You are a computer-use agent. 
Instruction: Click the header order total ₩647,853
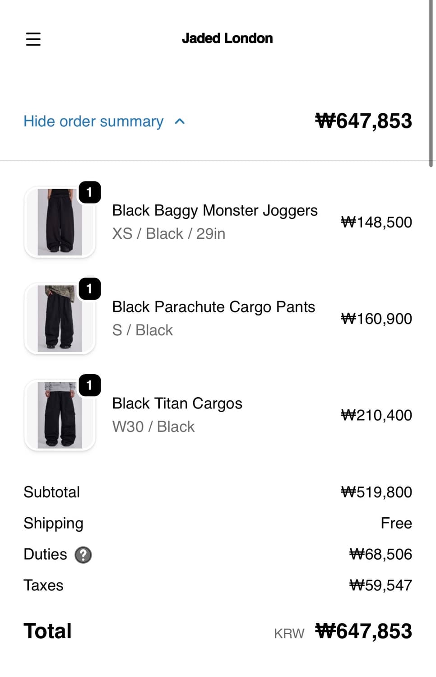[363, 121]
